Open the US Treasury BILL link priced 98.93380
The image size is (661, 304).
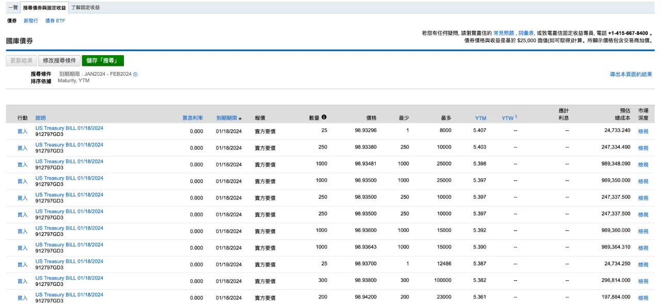tap(69, 145)
